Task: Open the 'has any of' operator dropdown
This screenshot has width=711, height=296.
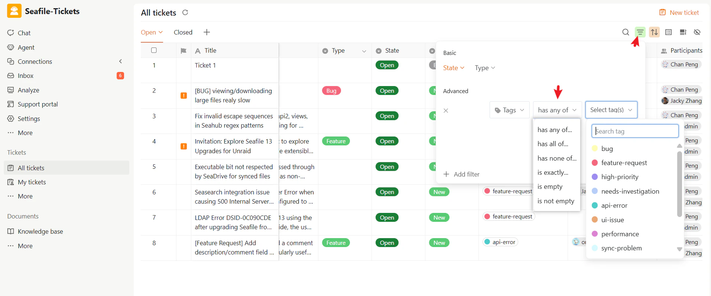Action: [x=557, y=110]
